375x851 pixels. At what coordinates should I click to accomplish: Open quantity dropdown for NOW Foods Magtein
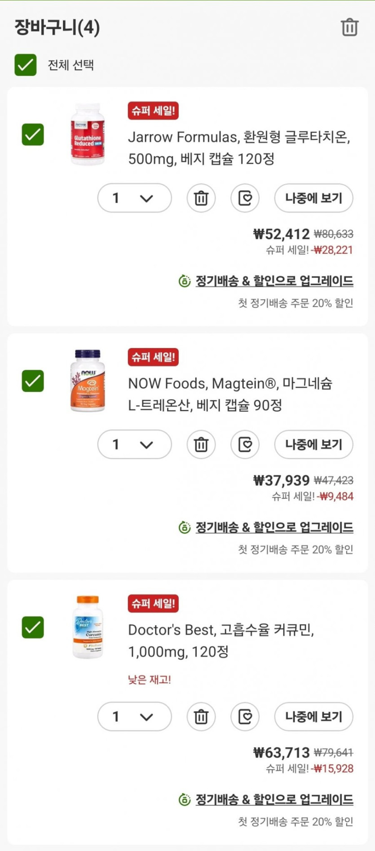point(134,444)
